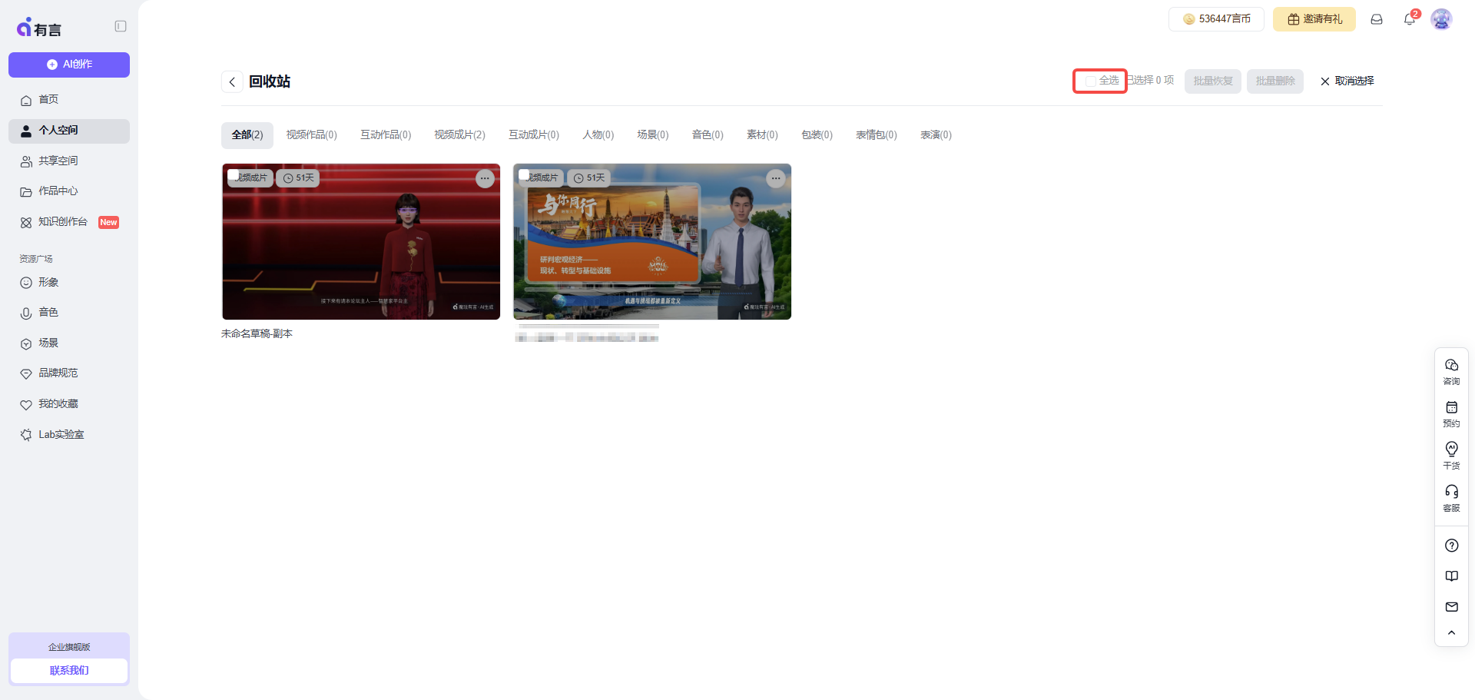Open the notification bell
Image resolution: width=1475 pixels, height=700 pixels.
(x=1409, y=19)
